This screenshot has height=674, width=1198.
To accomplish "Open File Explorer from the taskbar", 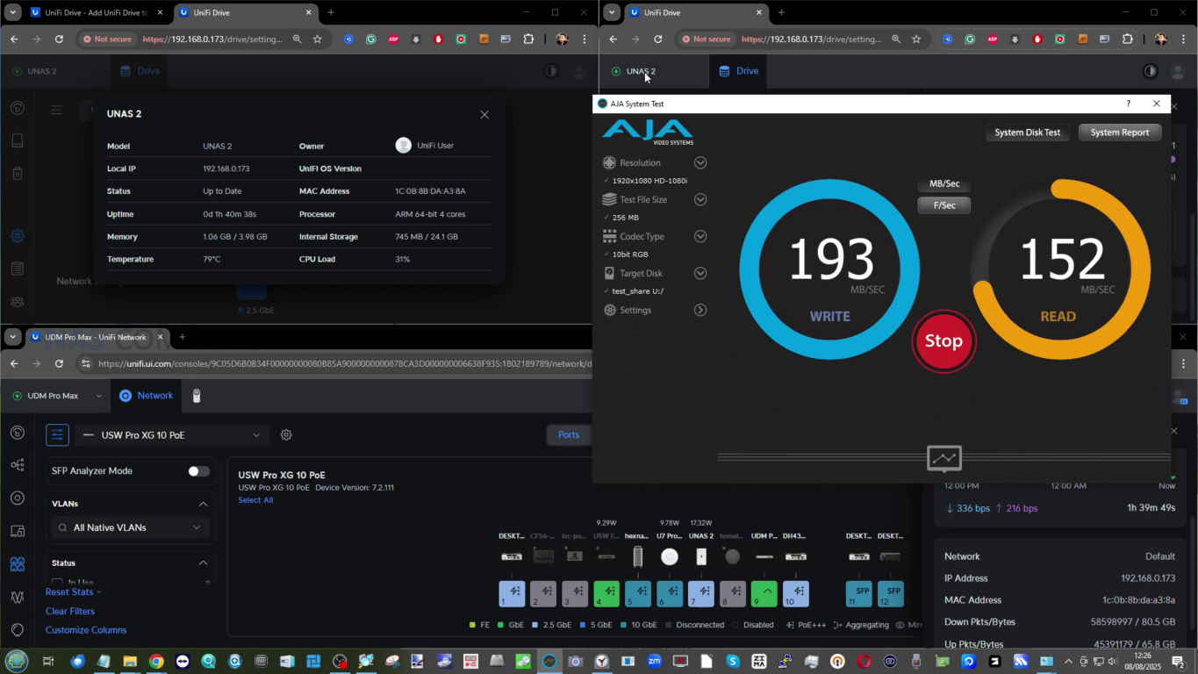I will click(130, 662).
